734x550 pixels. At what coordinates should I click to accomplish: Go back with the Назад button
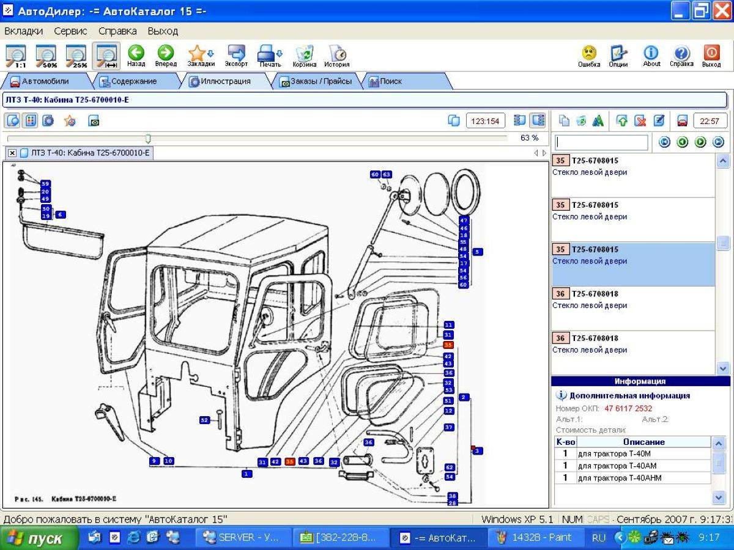coord(136,56)
